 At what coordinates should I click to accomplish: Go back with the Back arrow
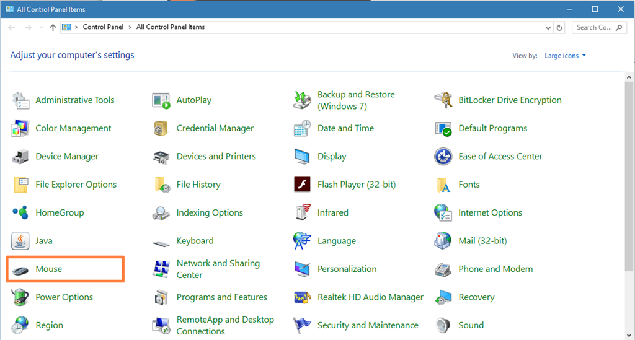click(12, 27)
